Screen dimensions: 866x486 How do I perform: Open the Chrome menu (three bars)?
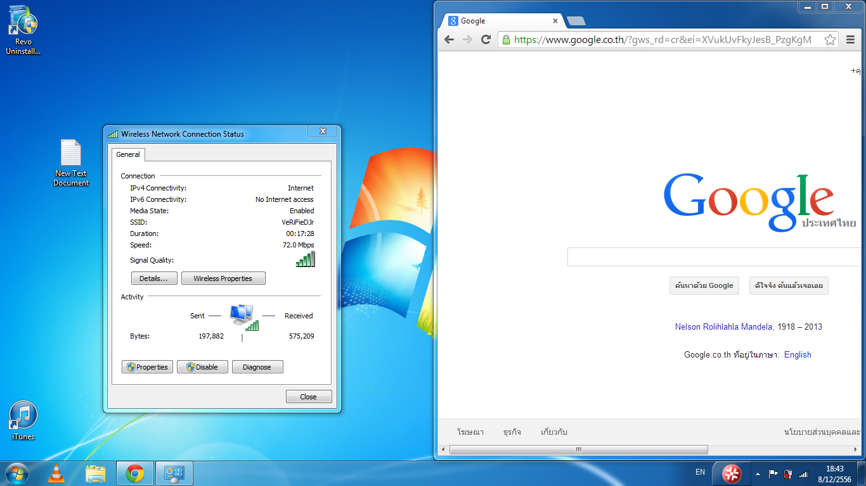click(851, 39)
